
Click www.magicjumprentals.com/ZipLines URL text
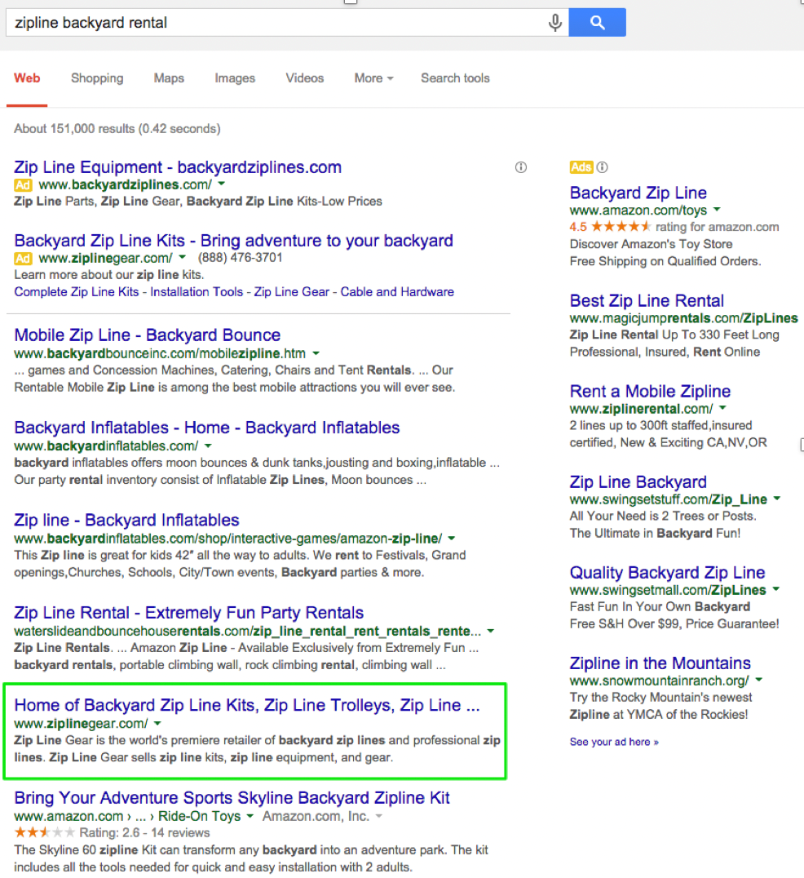pyautogui.click(x=683, y=318)
